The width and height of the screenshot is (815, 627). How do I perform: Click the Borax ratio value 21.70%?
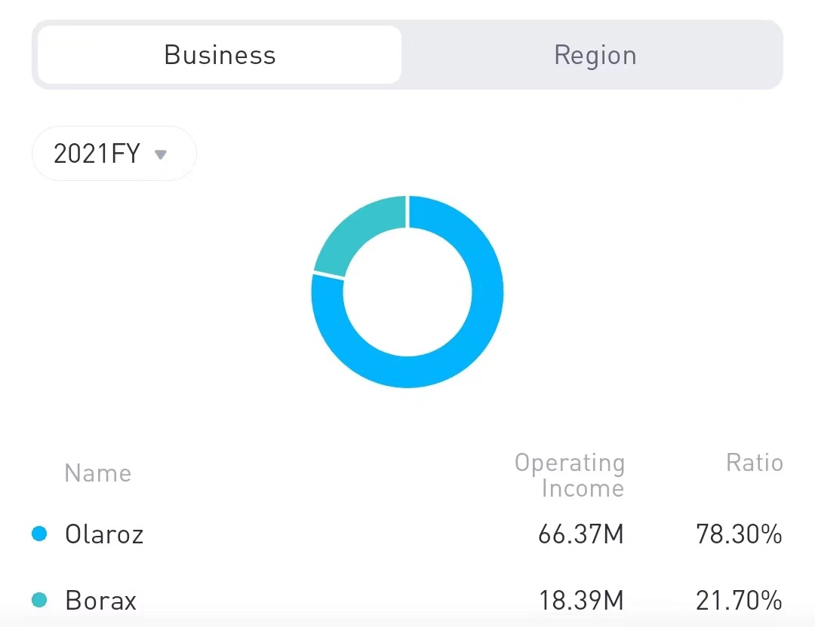(738, 601)
